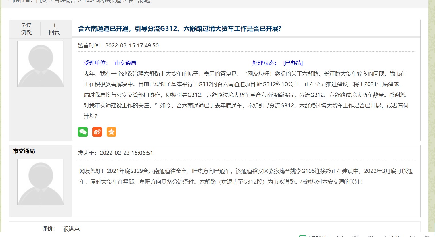Go to 首页 in the breadcrumb
This screenshot has height=237, width=435.
[41, 1]
